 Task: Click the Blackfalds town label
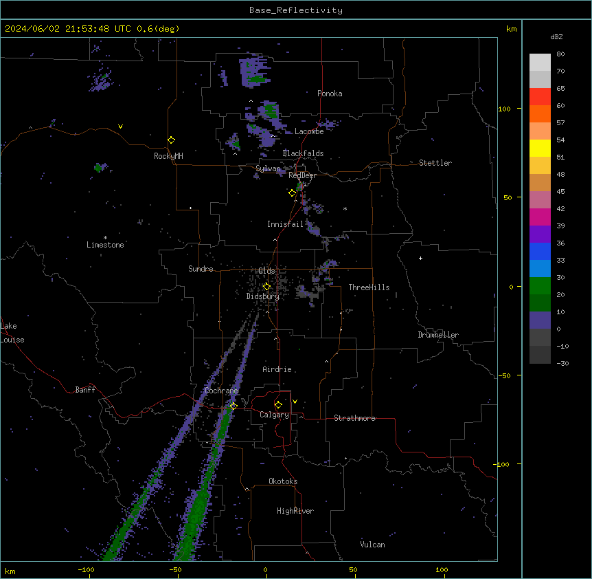[x=303, y=153]
